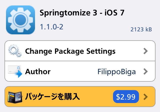Image resolution: width=160 pixels, height=112 pixels.
Task: Tap the Springtomize gear app icon
Action: 20,20
